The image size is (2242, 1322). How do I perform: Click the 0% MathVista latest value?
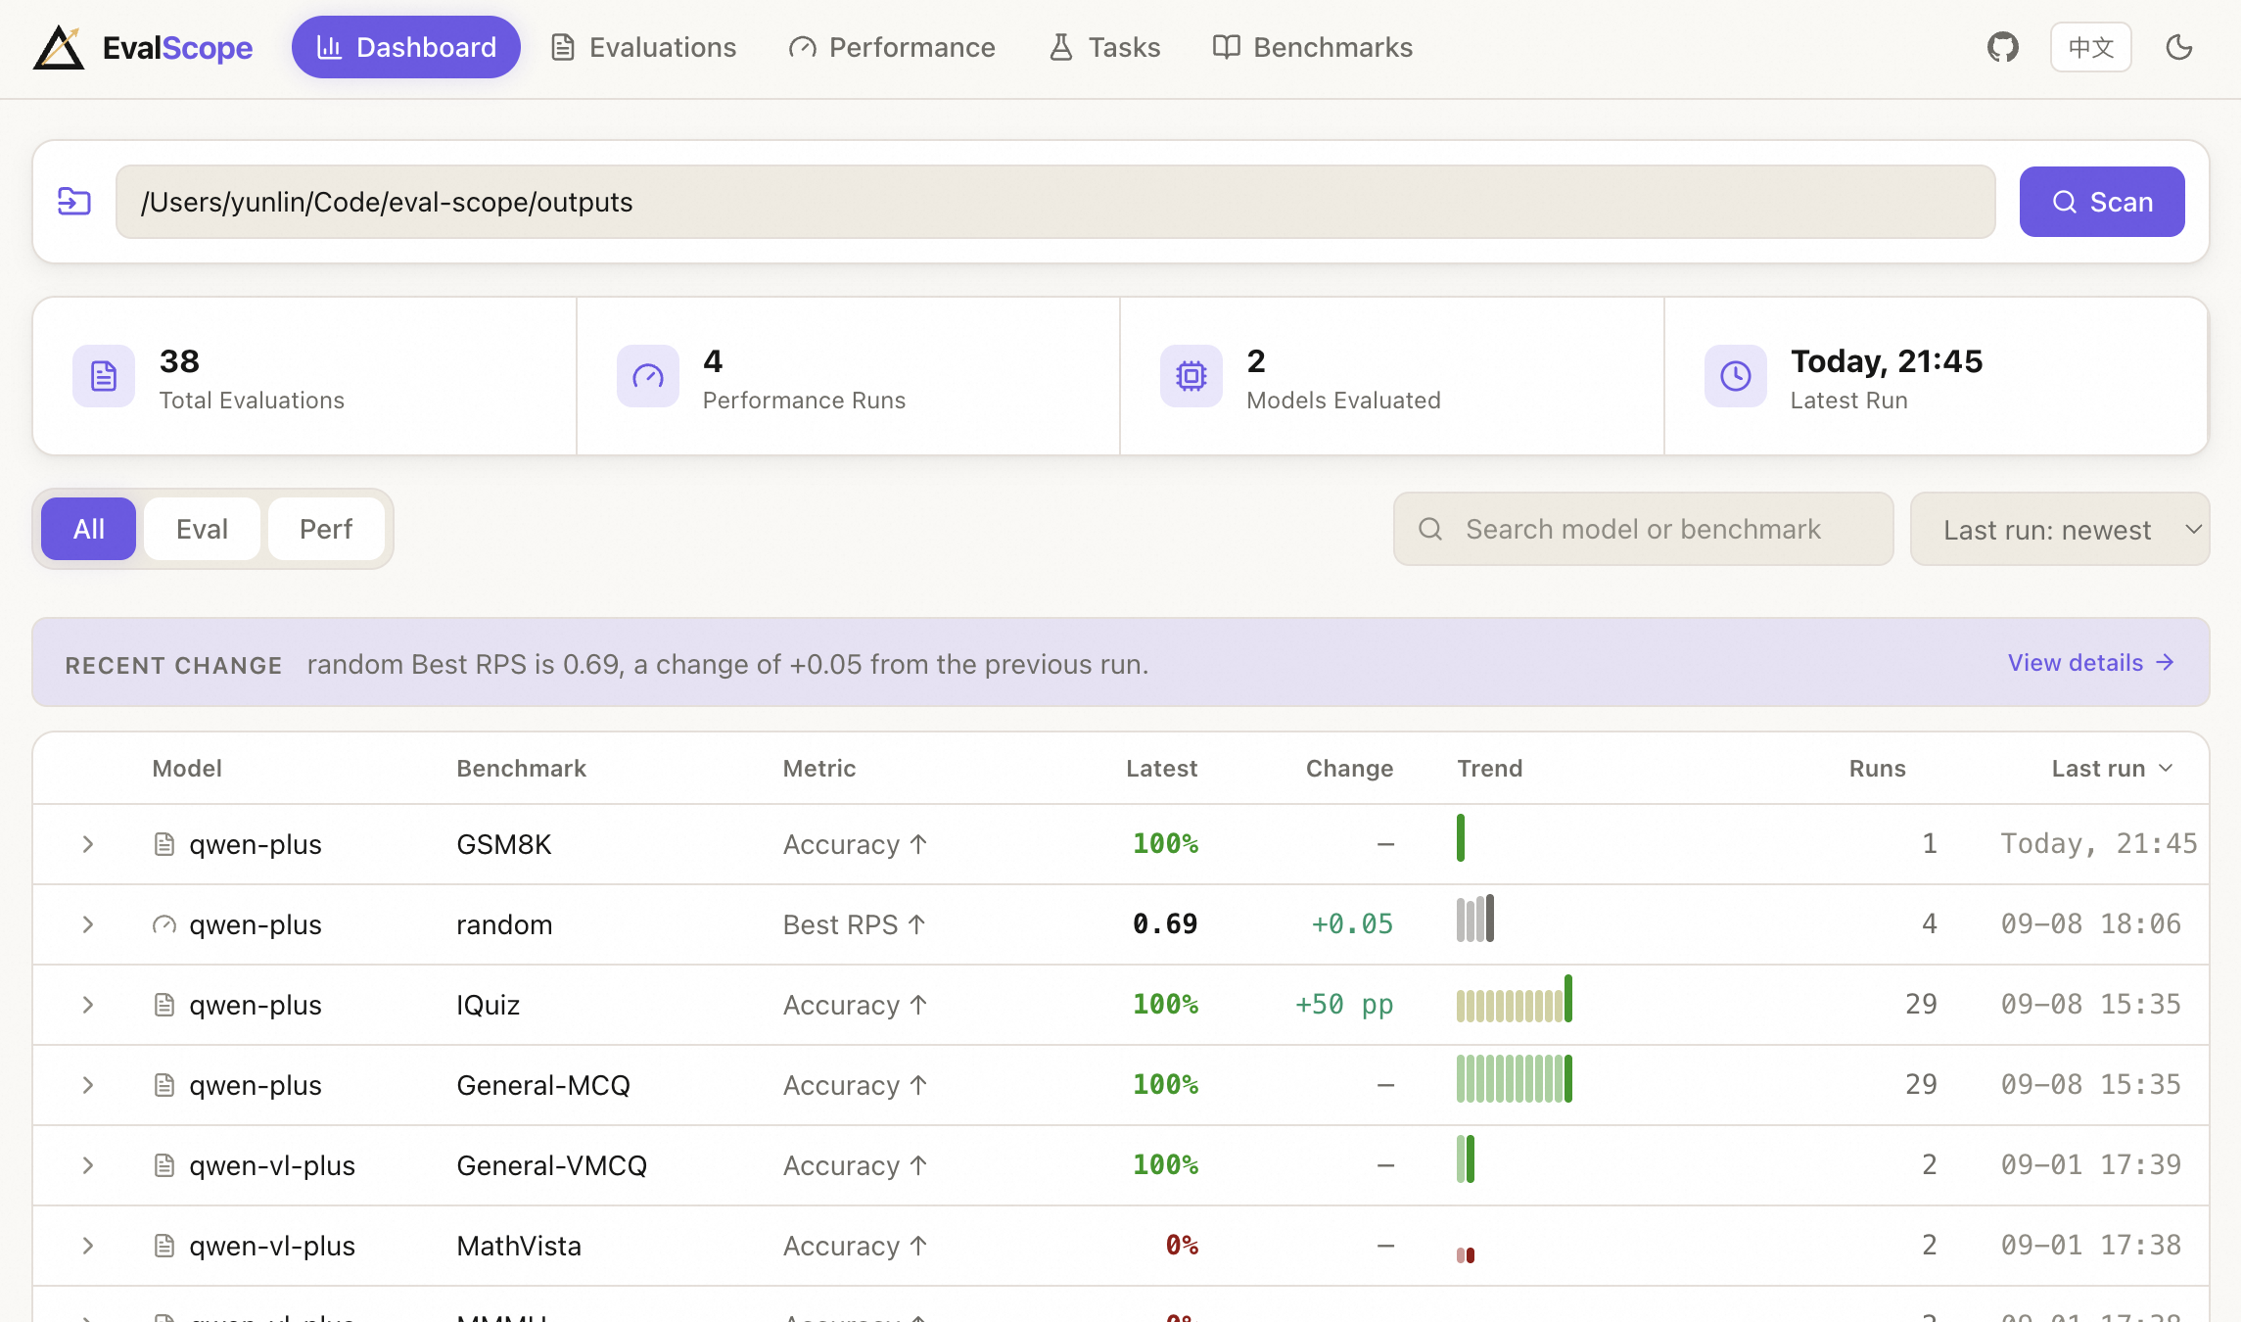[1182, 1246]
